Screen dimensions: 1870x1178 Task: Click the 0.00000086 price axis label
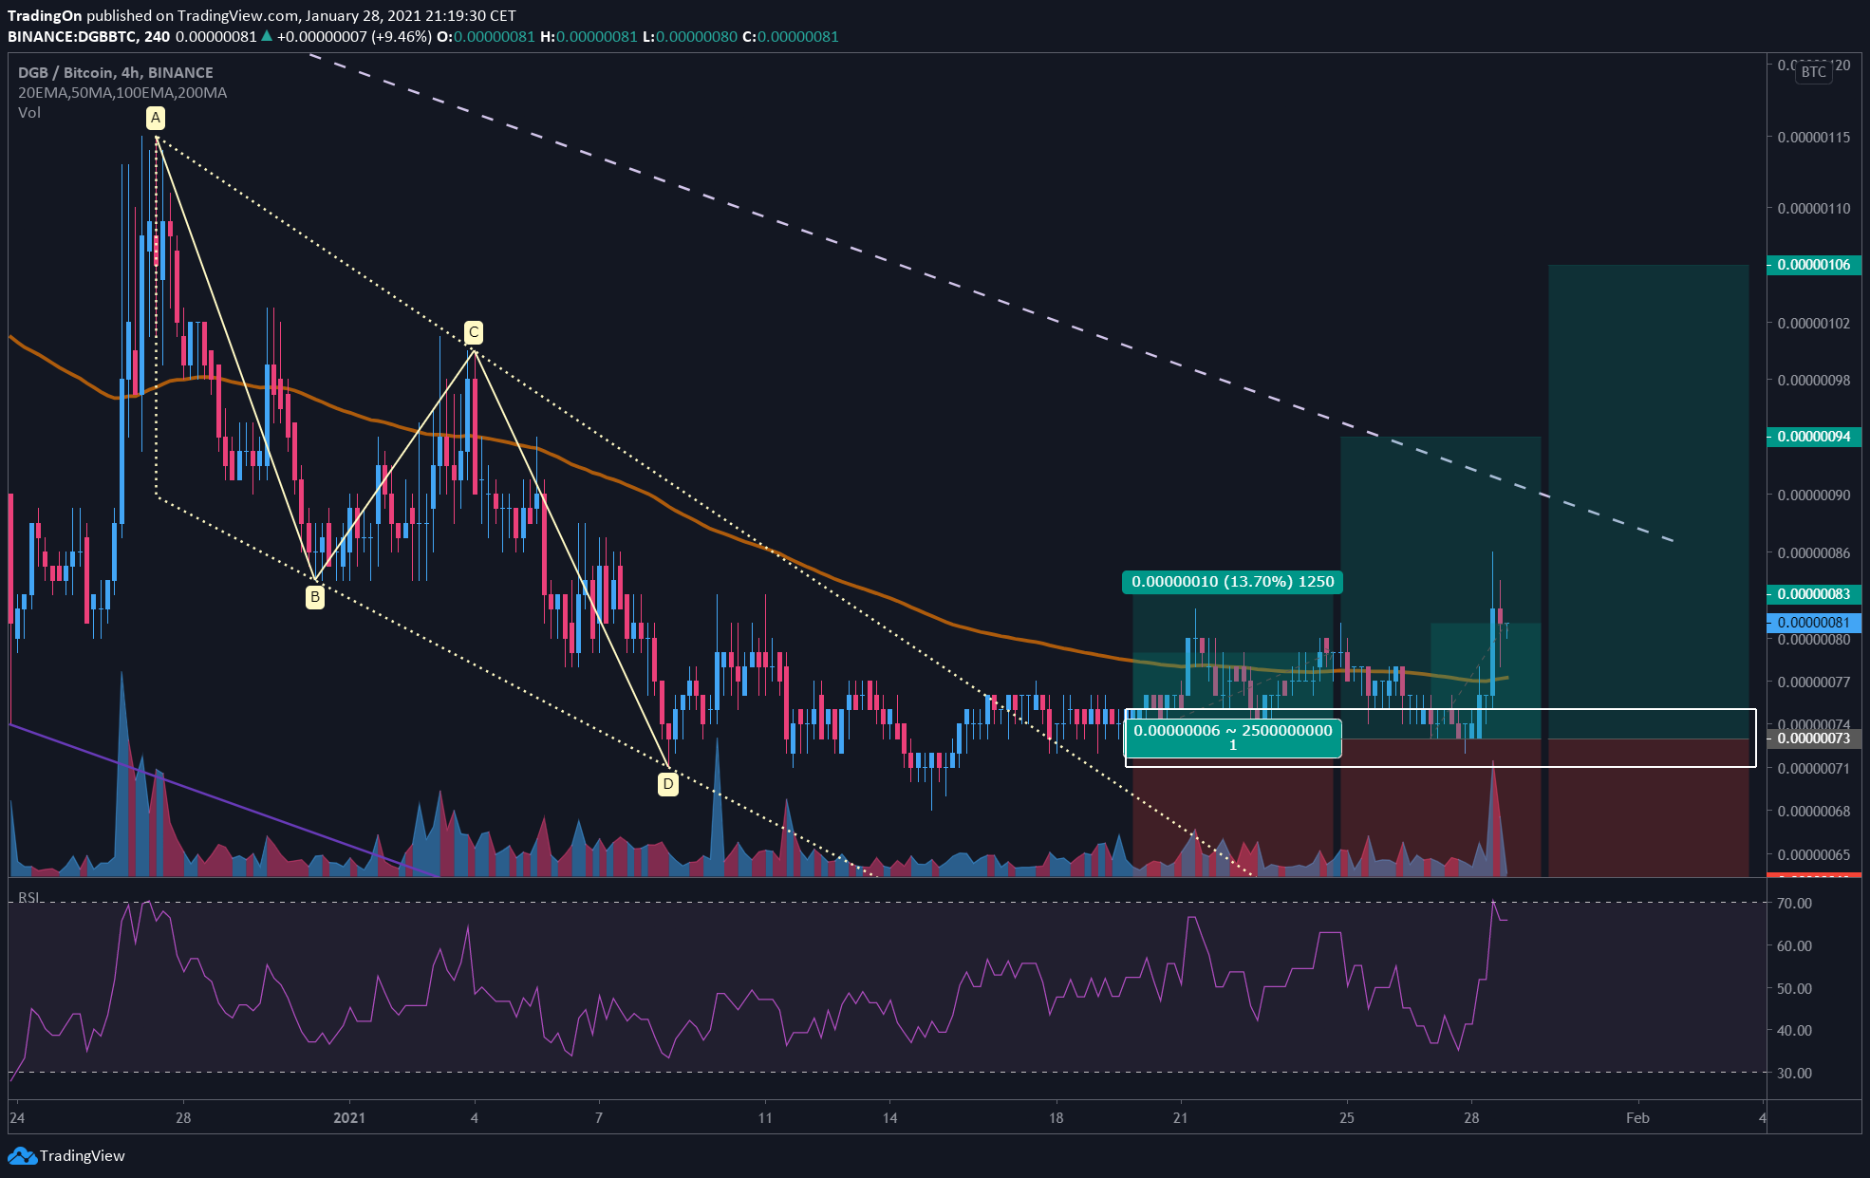point(1814,552)
